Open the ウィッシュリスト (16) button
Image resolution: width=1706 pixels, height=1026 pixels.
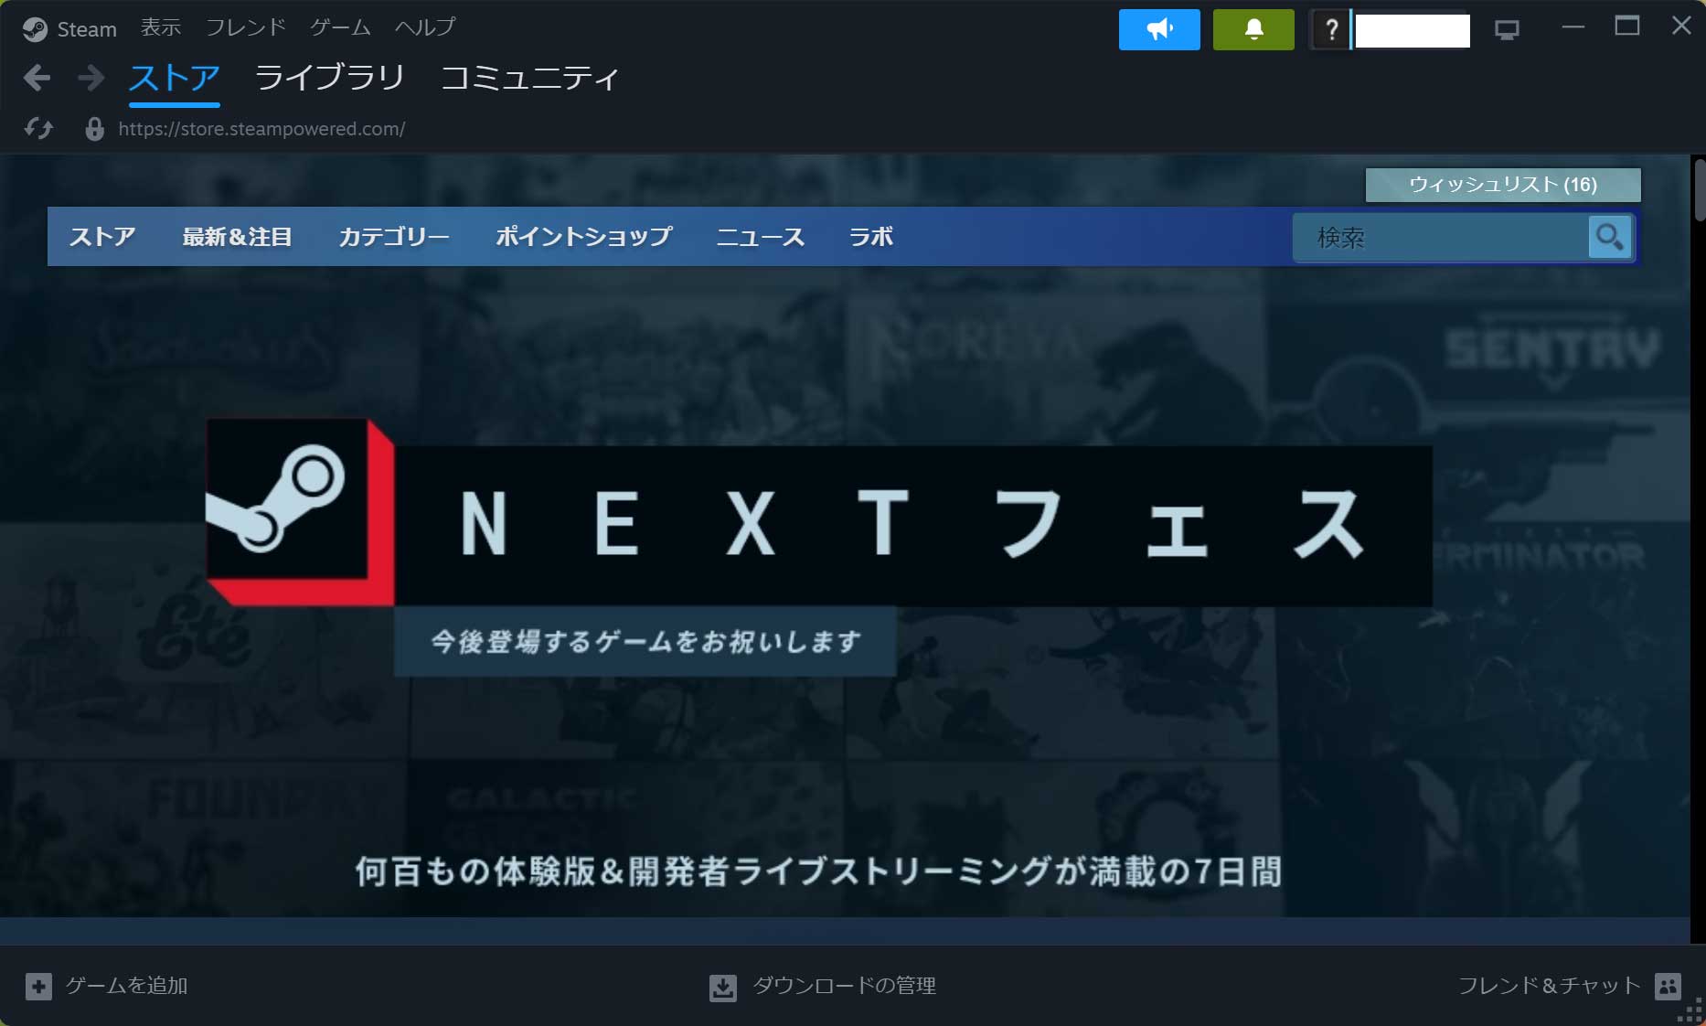(1502, 185)
